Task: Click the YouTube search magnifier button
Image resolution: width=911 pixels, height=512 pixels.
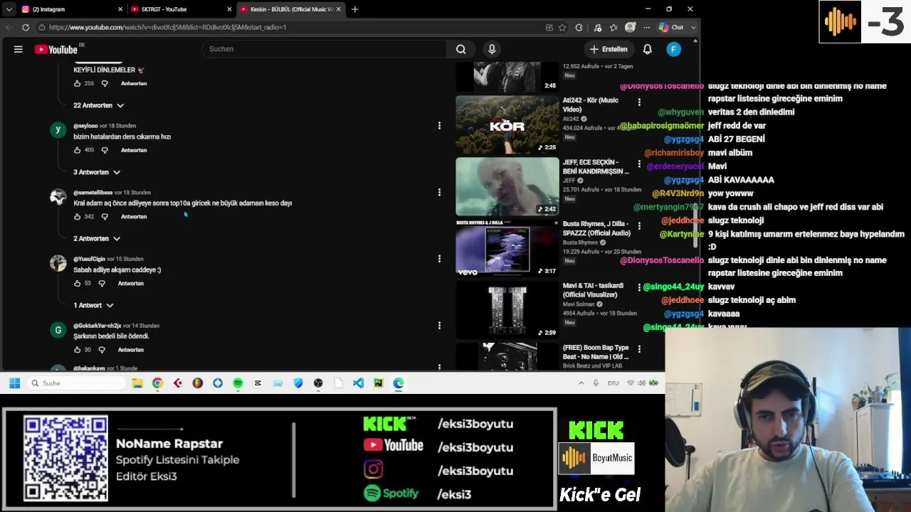Action: (461, 49)
